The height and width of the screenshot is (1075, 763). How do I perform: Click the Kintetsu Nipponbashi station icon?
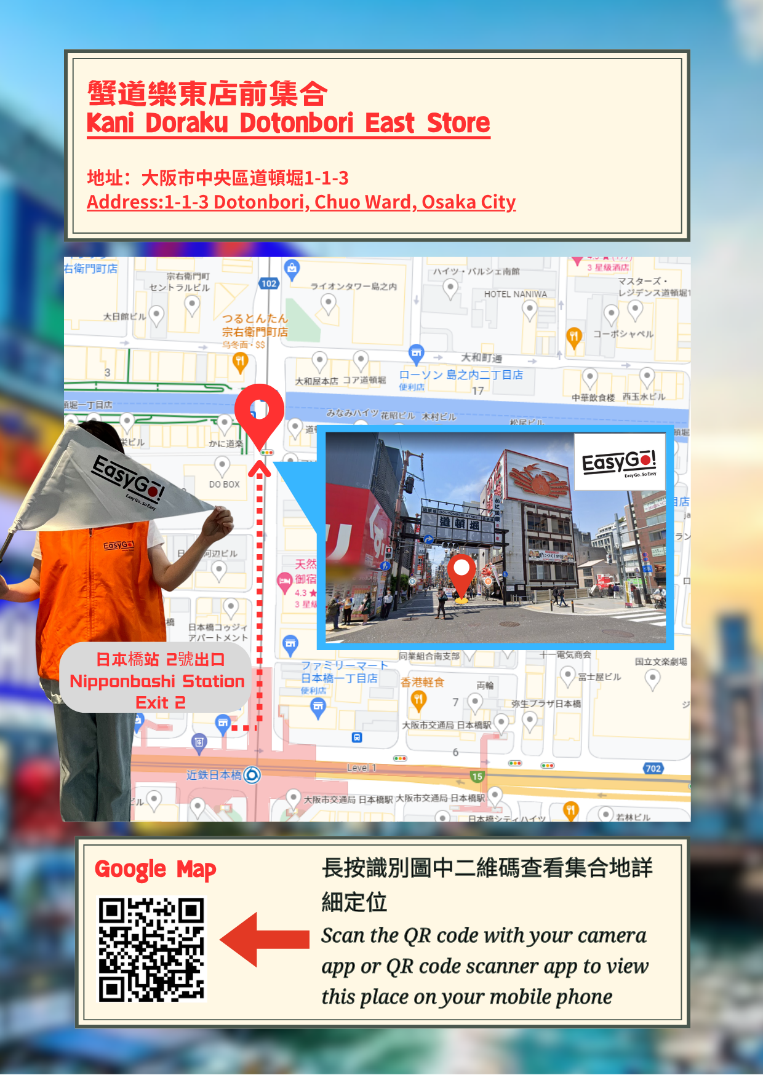pos(252,775)
